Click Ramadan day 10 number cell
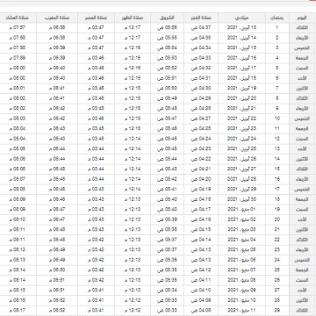The height and width of the screenshot is (316, 316). [x=277, y=118]
